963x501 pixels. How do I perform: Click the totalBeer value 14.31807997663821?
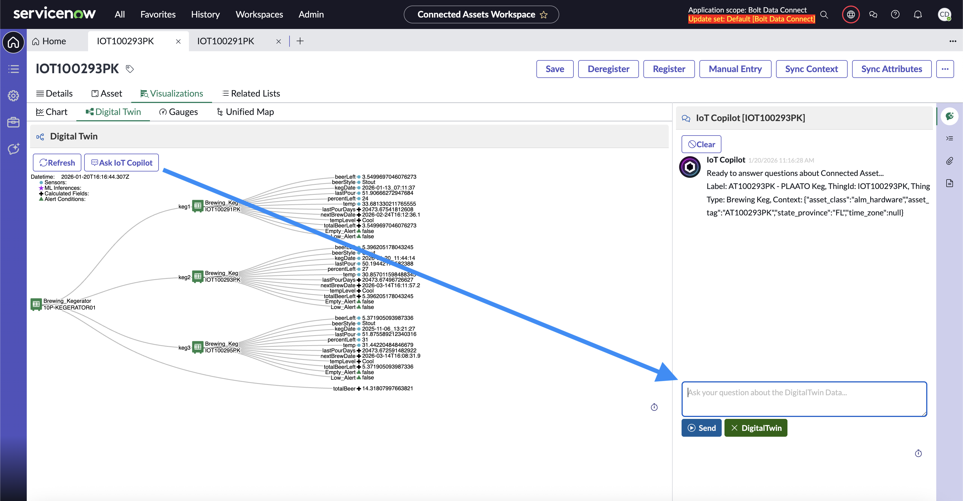tap(388, 388)
